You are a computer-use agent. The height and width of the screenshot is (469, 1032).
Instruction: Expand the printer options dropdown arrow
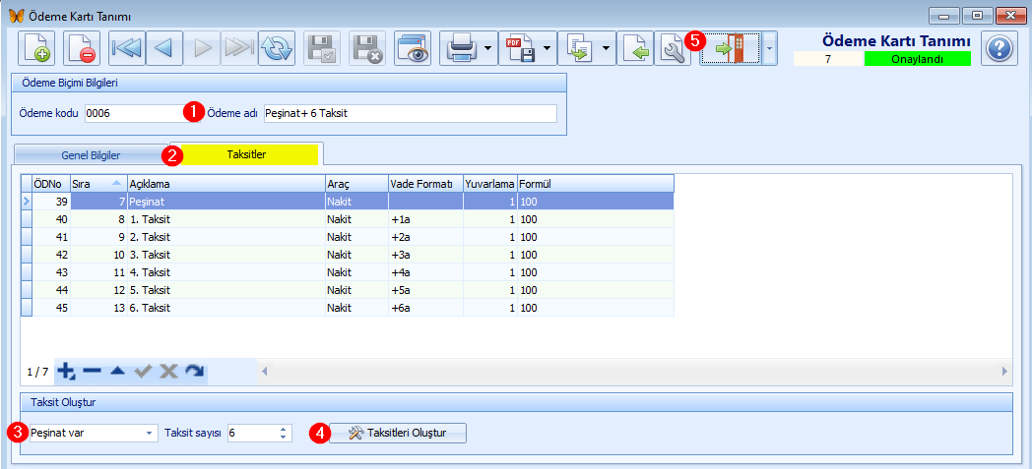coord(487,48)
